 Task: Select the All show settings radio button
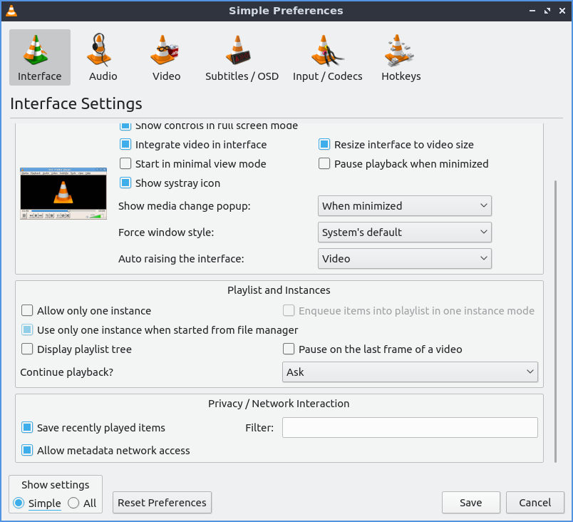pos(74,503)
